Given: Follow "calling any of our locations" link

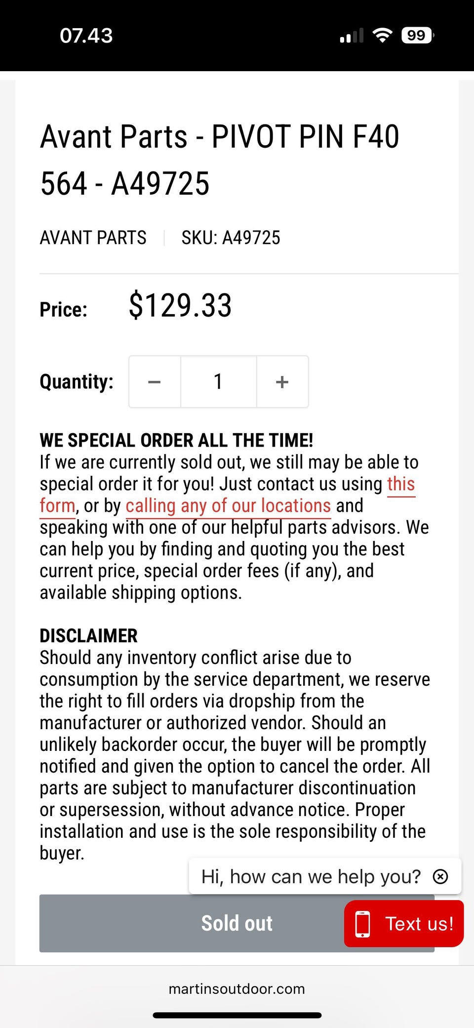Looking at the screenshot, I should click(x=228, y=506).
